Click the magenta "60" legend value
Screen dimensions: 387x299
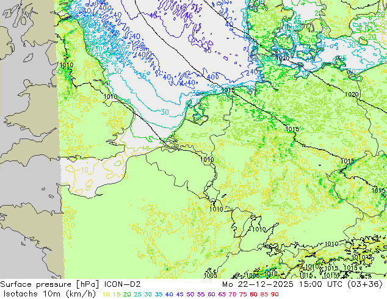(211, 294)
